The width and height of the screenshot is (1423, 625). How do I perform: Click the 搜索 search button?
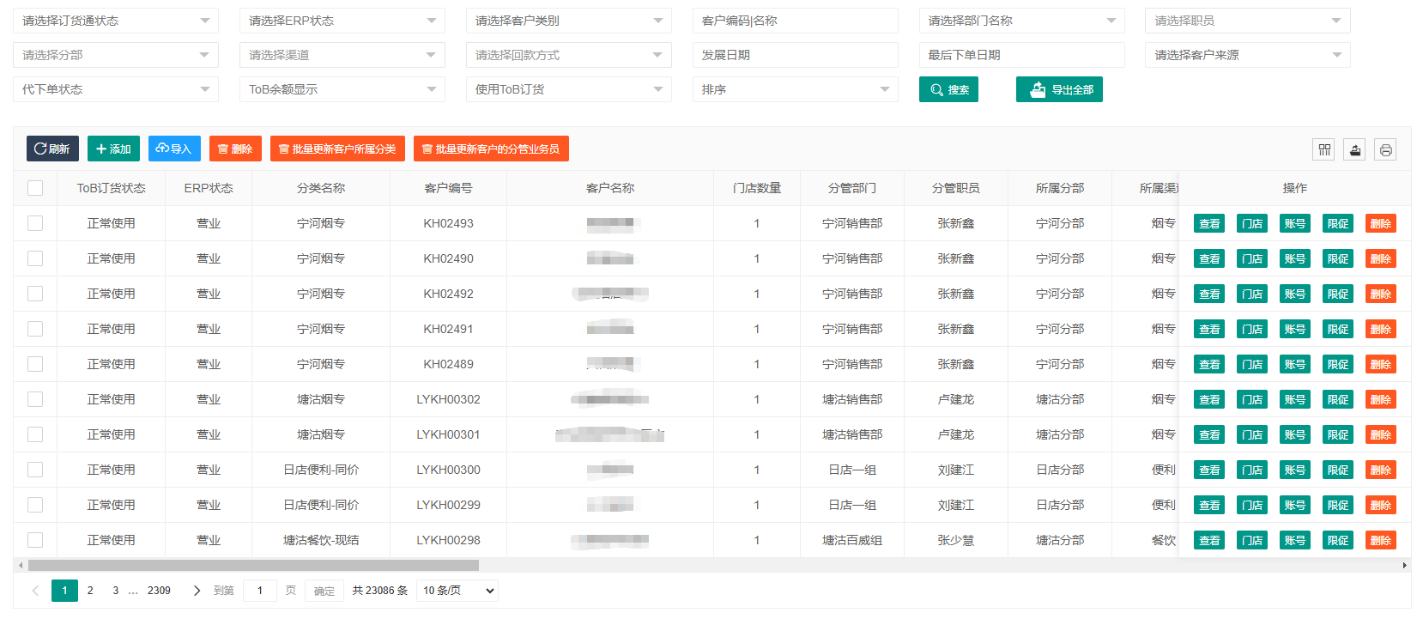(x=948, y=89)
